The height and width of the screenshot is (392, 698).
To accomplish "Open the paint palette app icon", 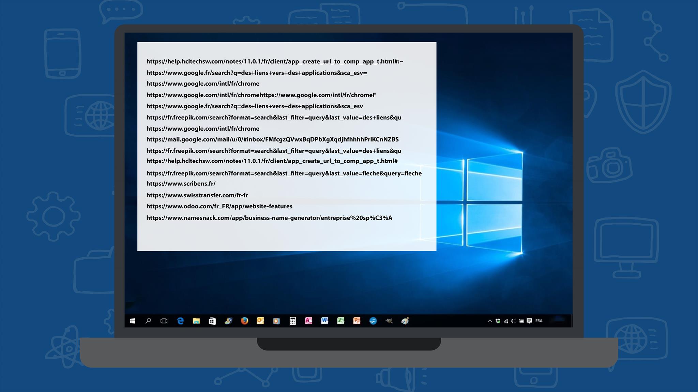I will pos(405,321).
